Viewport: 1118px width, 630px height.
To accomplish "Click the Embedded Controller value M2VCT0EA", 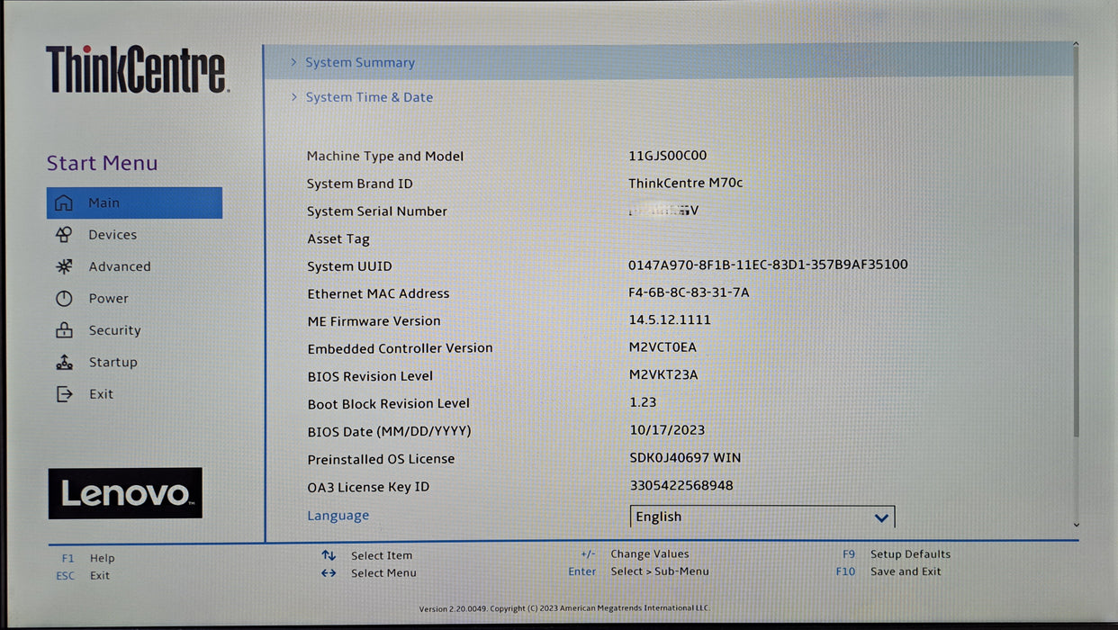I will point(663,347).
